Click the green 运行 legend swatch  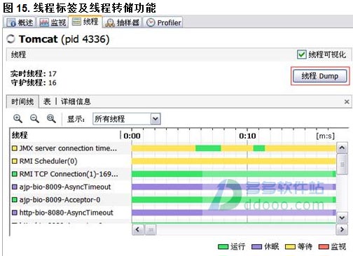(223, 247)
